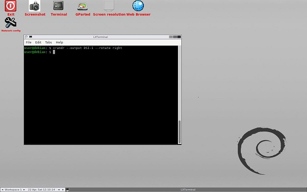Open the Help menu in LXTerminal
Viewport: 307px width, 192px height.
59,42
